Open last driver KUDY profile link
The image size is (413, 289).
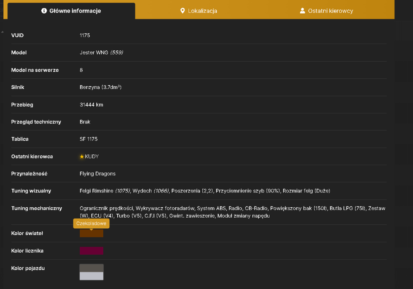(92, 156)
